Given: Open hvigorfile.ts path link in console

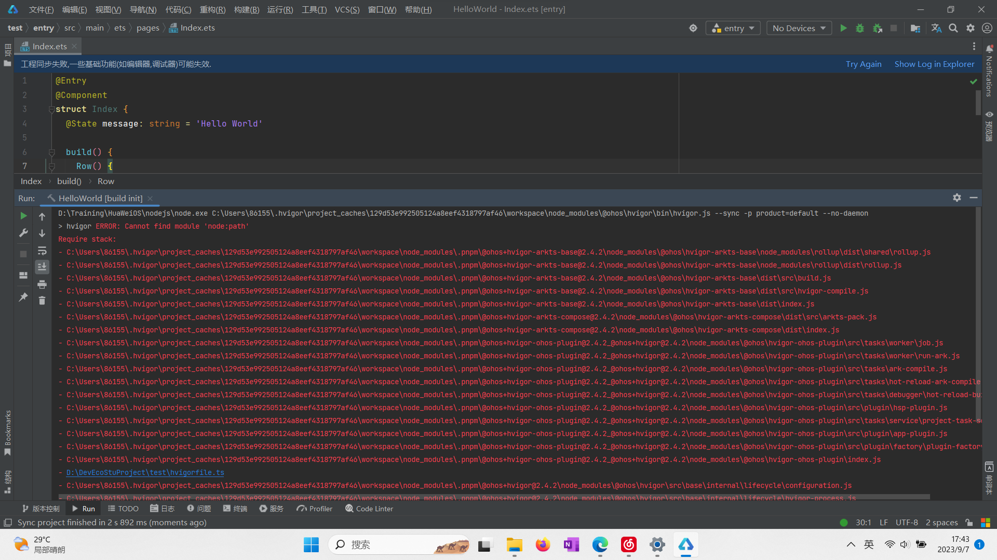Looking at the screenshot, I should [x=145, y=472].
